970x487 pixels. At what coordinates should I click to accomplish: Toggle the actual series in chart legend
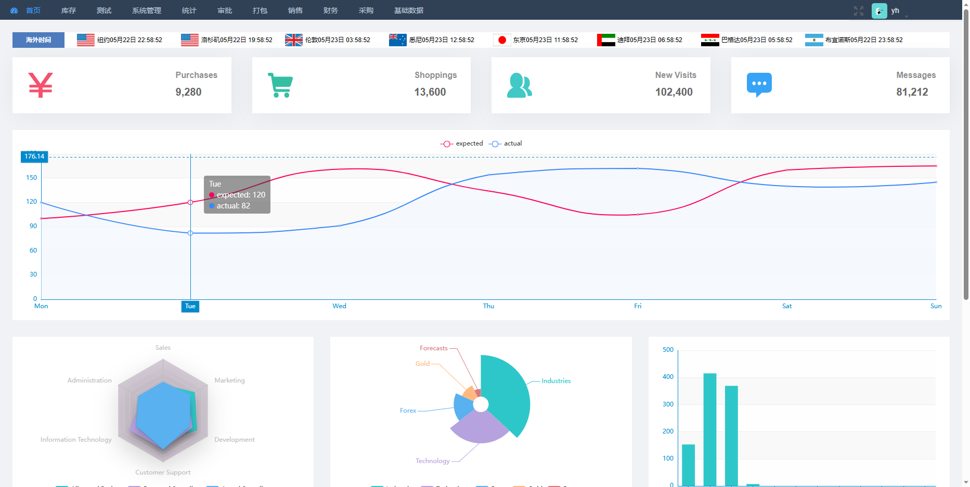click(x=506, y=143)
